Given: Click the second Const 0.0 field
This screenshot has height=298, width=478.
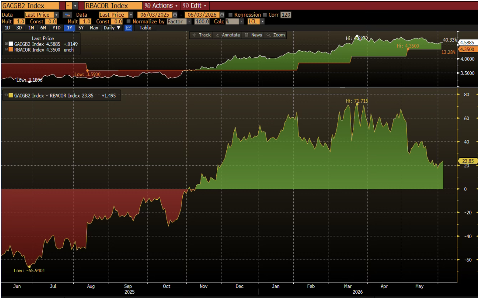Looking at the screenshot, I should click(117, 21).
